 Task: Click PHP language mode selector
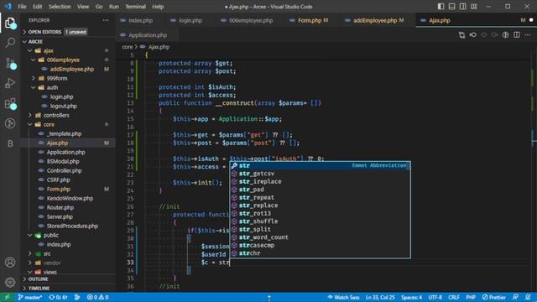(471, 297)
